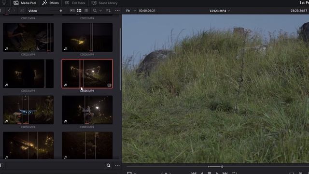
Task: Click the C0056.MP4 file name label
Action: tap(28, 127)
